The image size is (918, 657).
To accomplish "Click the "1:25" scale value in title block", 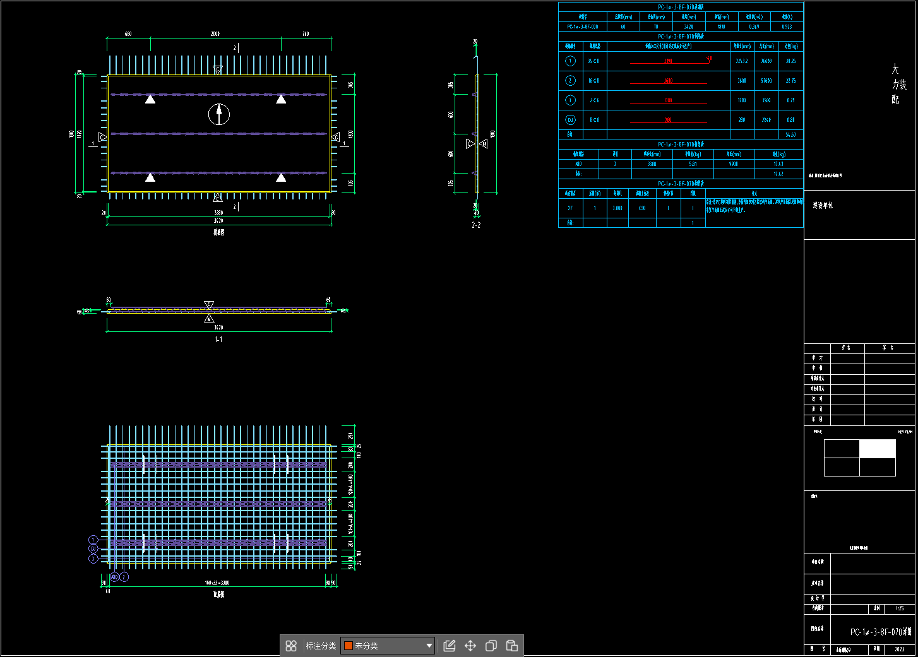I will (899, 608).
